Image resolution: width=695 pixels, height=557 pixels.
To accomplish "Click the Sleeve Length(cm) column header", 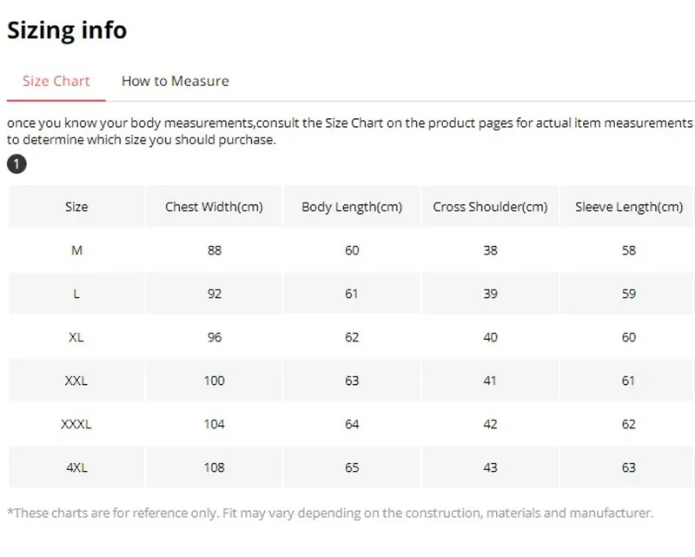I will pos(629,207).
